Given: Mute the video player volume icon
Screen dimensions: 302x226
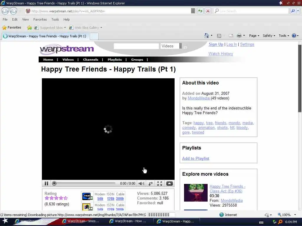Looking at the screenshot, I should point(141,184).
